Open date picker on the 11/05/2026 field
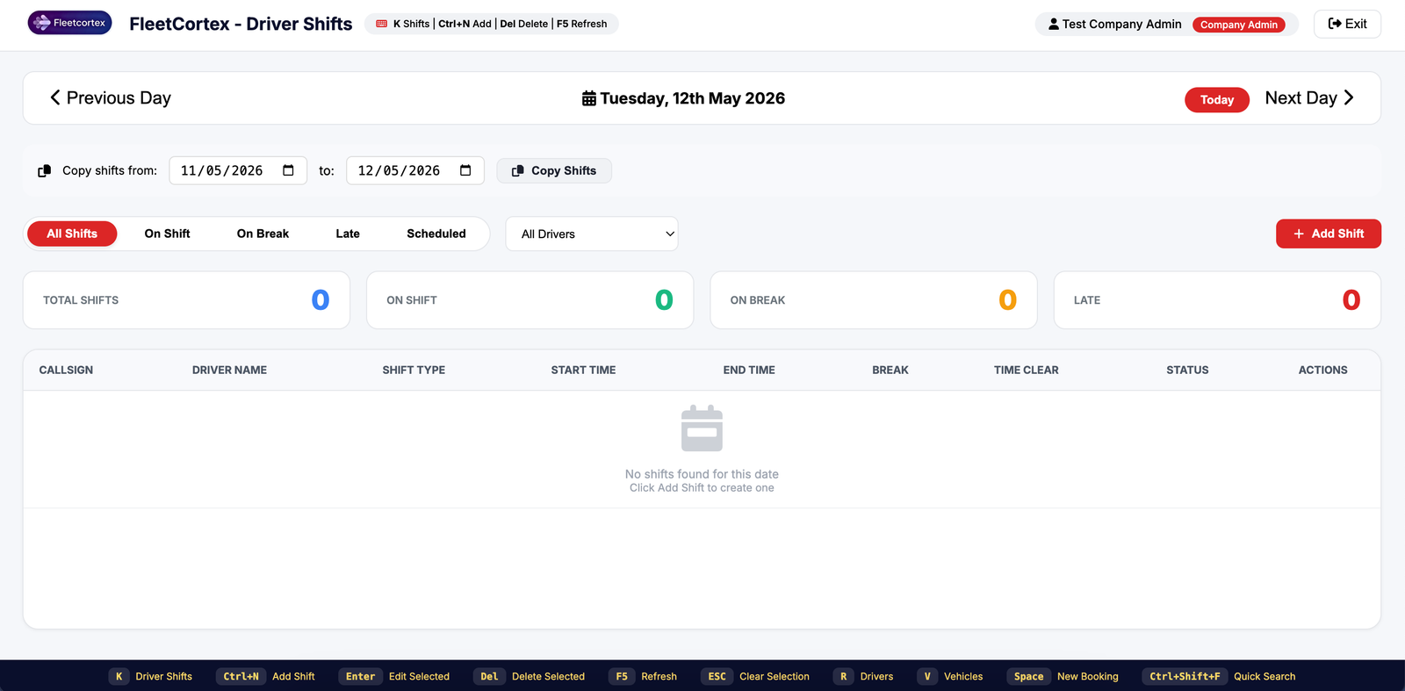 pyautogui.click(x=288, y=170)
